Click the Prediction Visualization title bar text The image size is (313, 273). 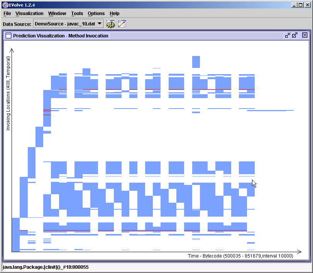pyautogui.click(x=61, y=36)
